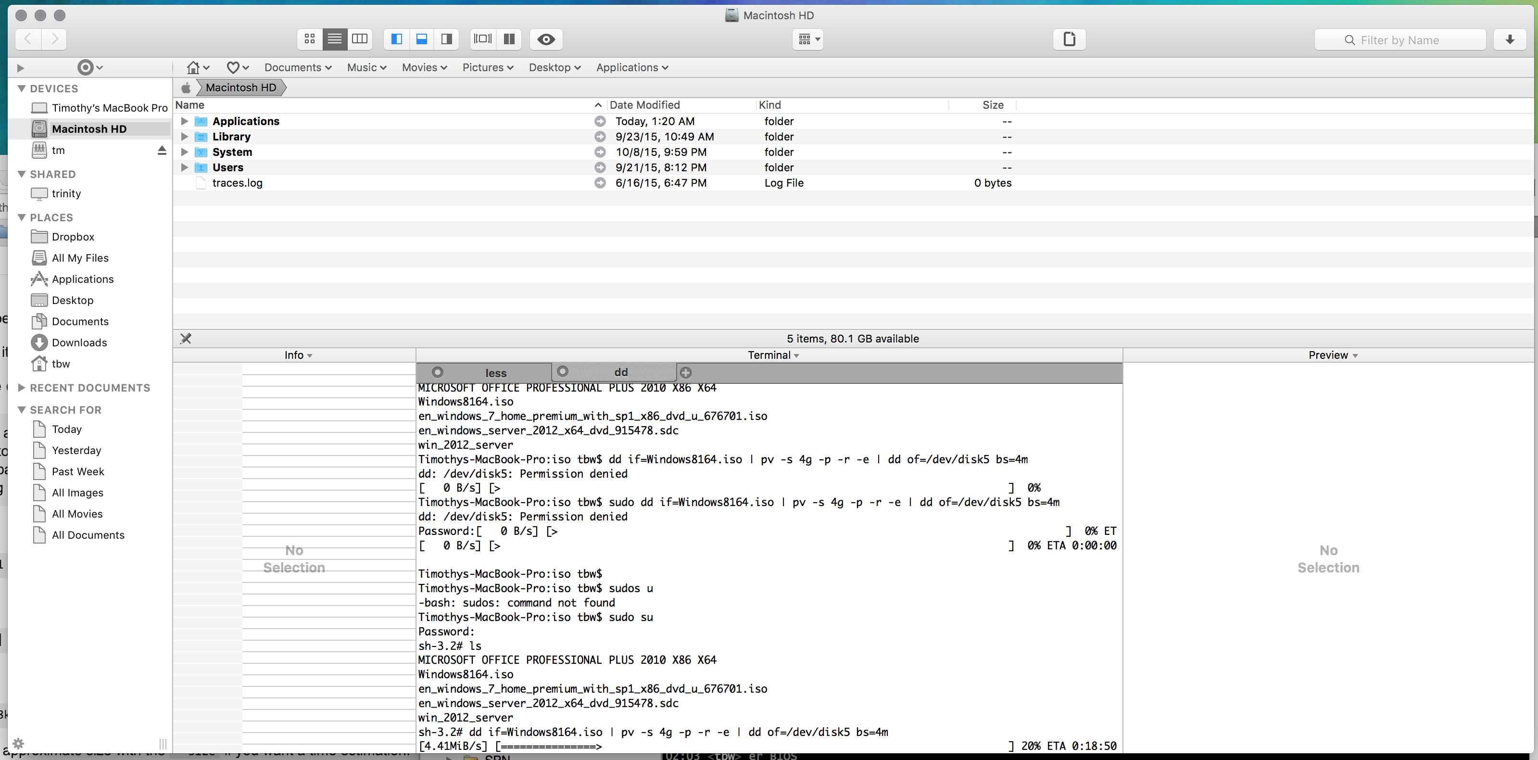The image size is (1538, 760).
Task: Sort by Kind column header
Action: point(852,105)
